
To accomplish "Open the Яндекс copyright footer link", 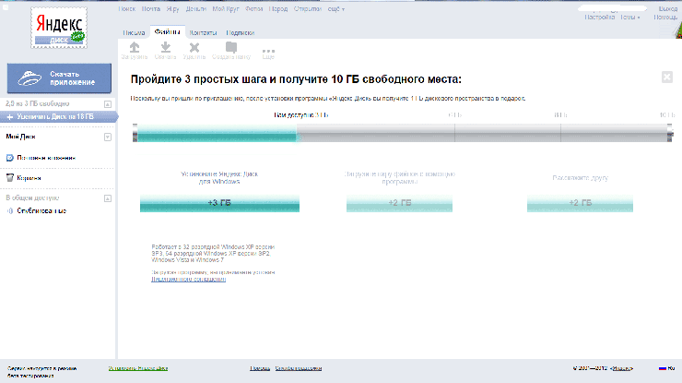I will click(622, 368).
